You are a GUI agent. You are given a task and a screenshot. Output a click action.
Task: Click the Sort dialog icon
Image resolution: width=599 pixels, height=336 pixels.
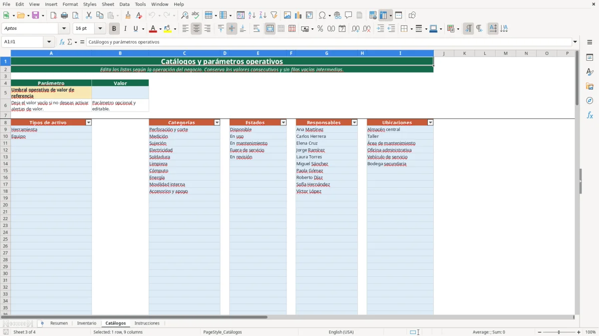point(241,15)
